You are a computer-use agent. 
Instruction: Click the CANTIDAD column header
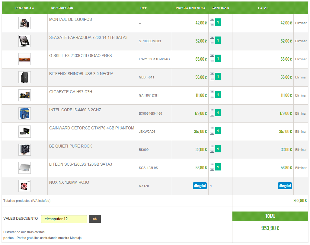[220, 8]
